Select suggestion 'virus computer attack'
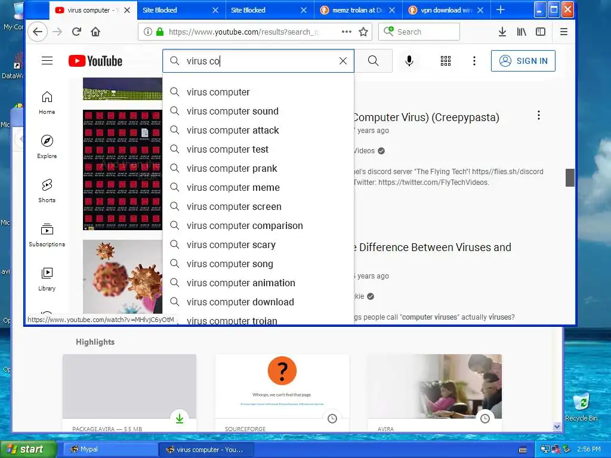The image size is (611, 458). [258, 130]
